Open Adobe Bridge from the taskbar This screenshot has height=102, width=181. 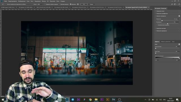pyautogui.click(x=108, y=99)
